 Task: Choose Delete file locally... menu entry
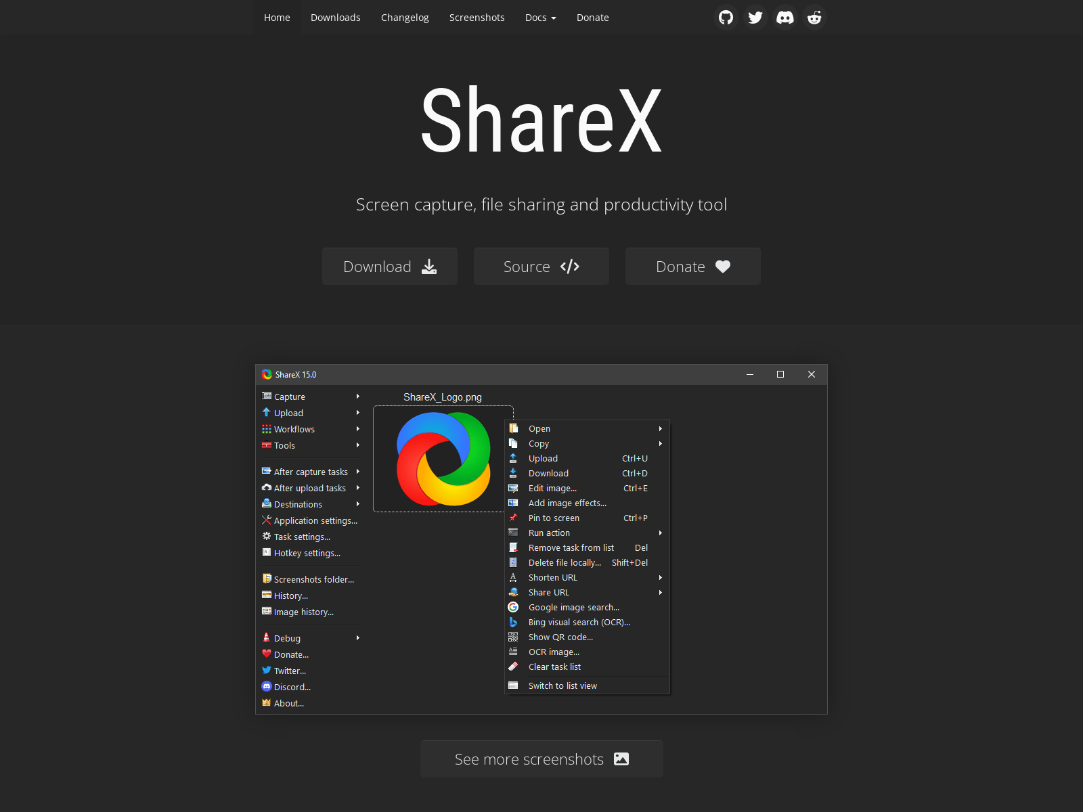(587, 563)
